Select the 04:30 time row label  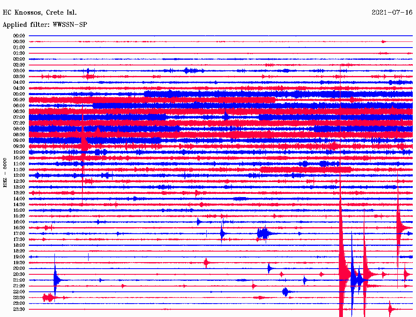pyautogui.click(x=19, y=88)
